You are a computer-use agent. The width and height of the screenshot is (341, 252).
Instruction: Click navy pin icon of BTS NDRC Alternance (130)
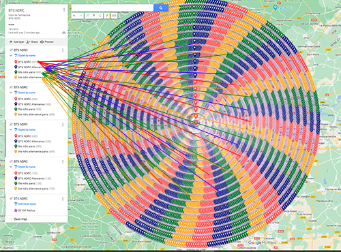click(16, 178)
